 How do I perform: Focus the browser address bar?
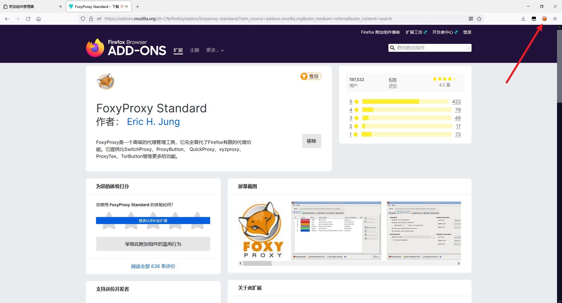coord(281,19)
